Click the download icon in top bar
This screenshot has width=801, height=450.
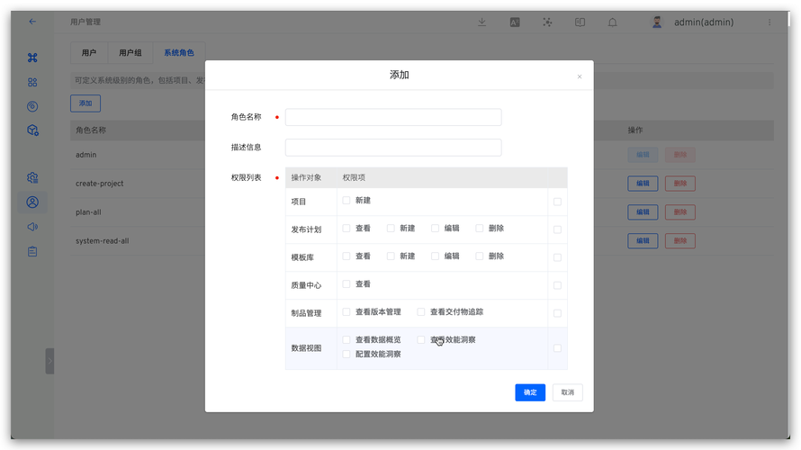point(482,22)
